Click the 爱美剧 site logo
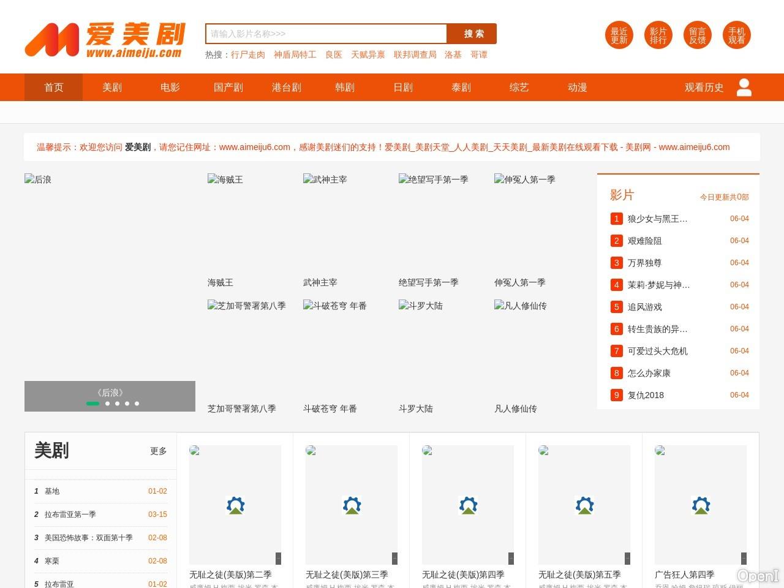This screenshot has height=588, width=784. (105, 40)
